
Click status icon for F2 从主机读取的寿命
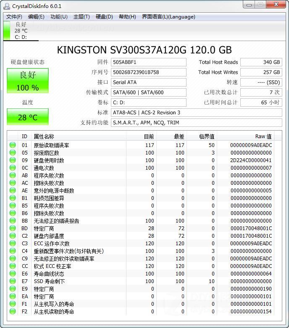[13, 311]
